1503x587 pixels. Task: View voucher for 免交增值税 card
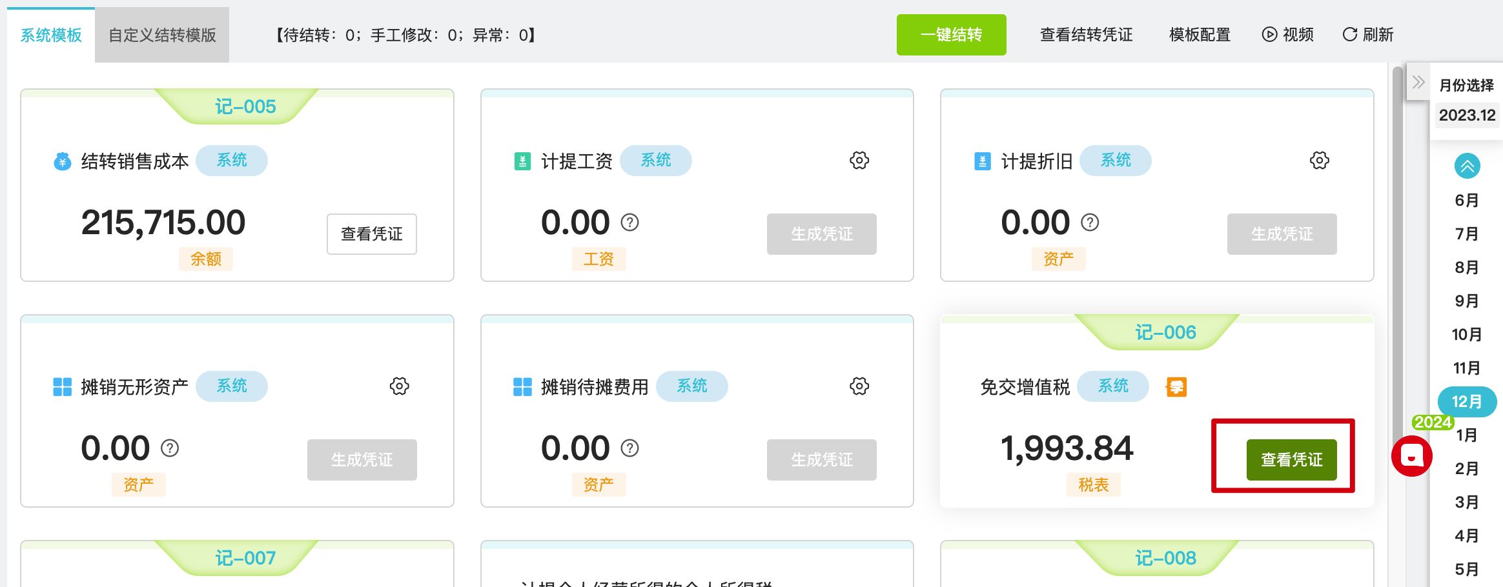point(1291,459)
